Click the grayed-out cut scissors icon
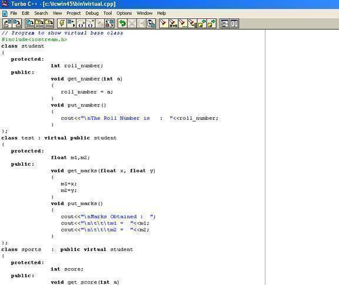 132,23
